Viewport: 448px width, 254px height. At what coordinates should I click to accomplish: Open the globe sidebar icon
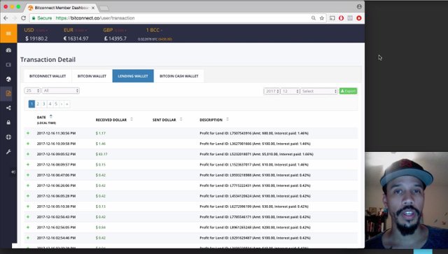tap(8, 79)
